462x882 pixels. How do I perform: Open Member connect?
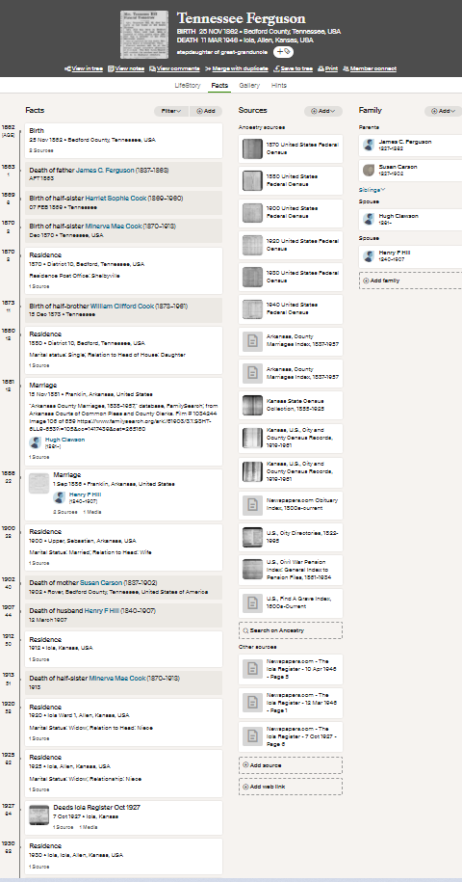point(370,68)
